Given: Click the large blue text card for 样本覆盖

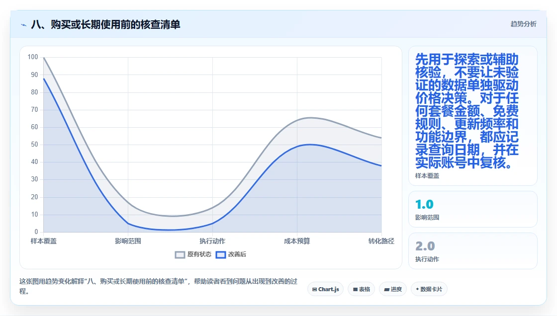Looking at the screenshot, I should point(473,116).
